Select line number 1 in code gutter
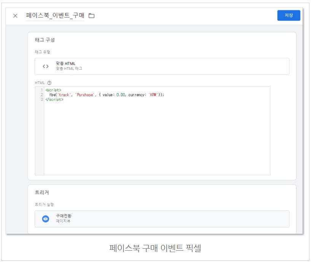The image size is (311, 262). click(42, 90)
